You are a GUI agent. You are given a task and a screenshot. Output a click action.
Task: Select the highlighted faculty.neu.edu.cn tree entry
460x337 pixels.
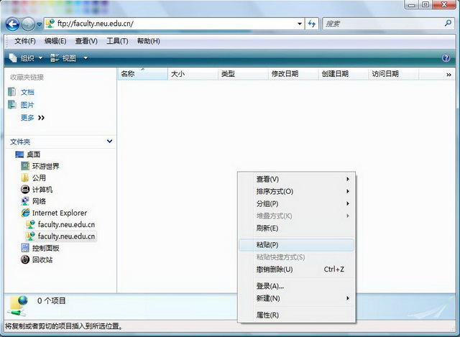pyautogui.click(x=60, y=236)
